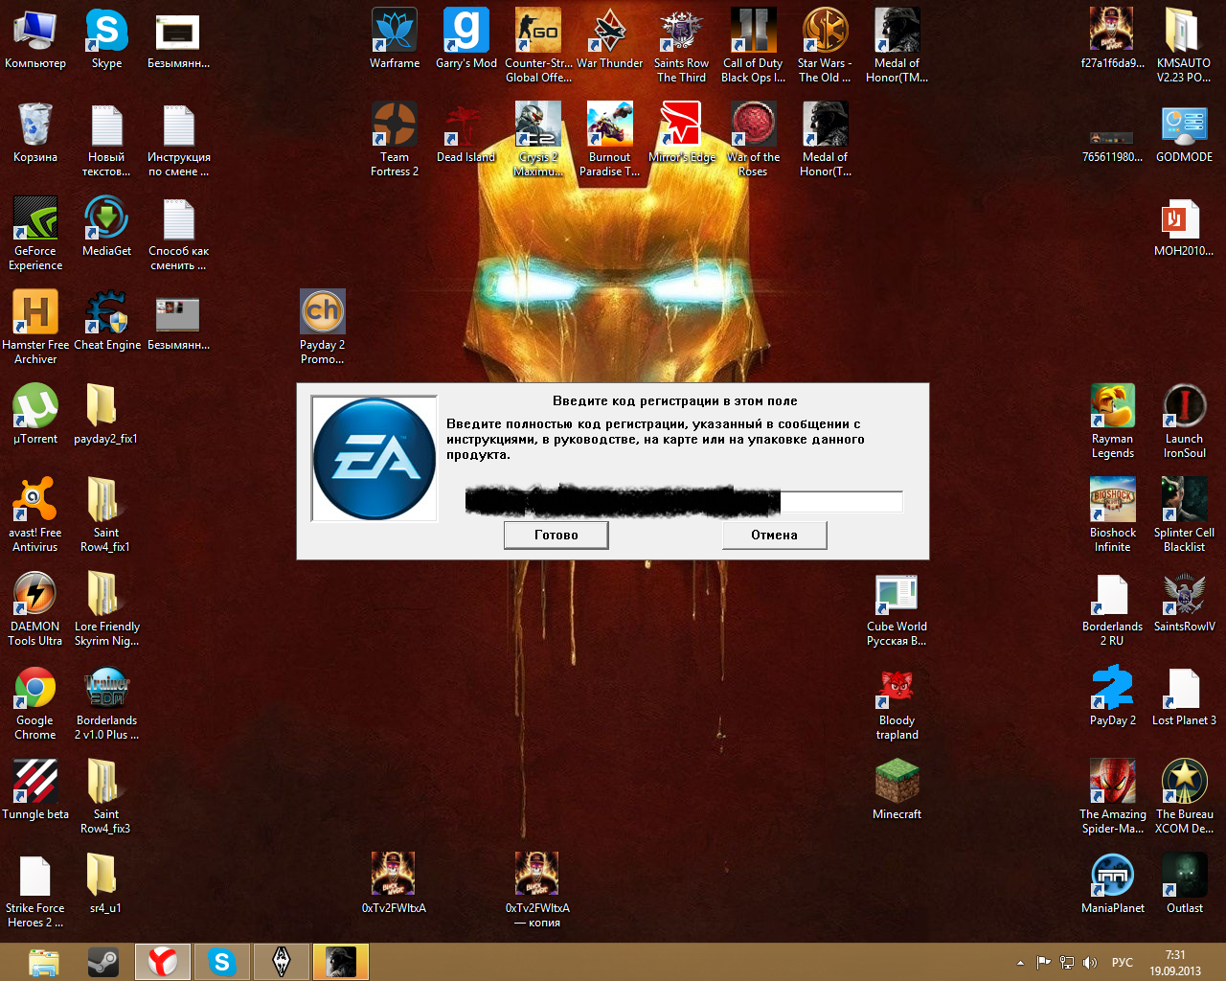1226x981 pixels.
Task: Open Hamster Free Archiver icon
Action: [x=35, y=328]
